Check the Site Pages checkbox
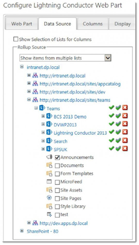The image size is (139, 245). [x=57, y=199]
